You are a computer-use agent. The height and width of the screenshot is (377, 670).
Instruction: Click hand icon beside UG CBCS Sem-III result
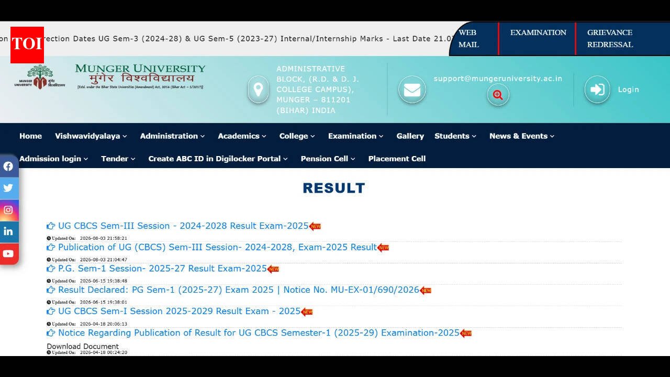[51, 226]
